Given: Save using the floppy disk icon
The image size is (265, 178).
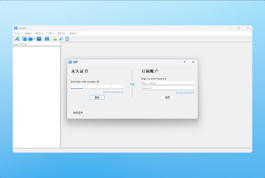Looking at the screenshot, I should (39, 39).
